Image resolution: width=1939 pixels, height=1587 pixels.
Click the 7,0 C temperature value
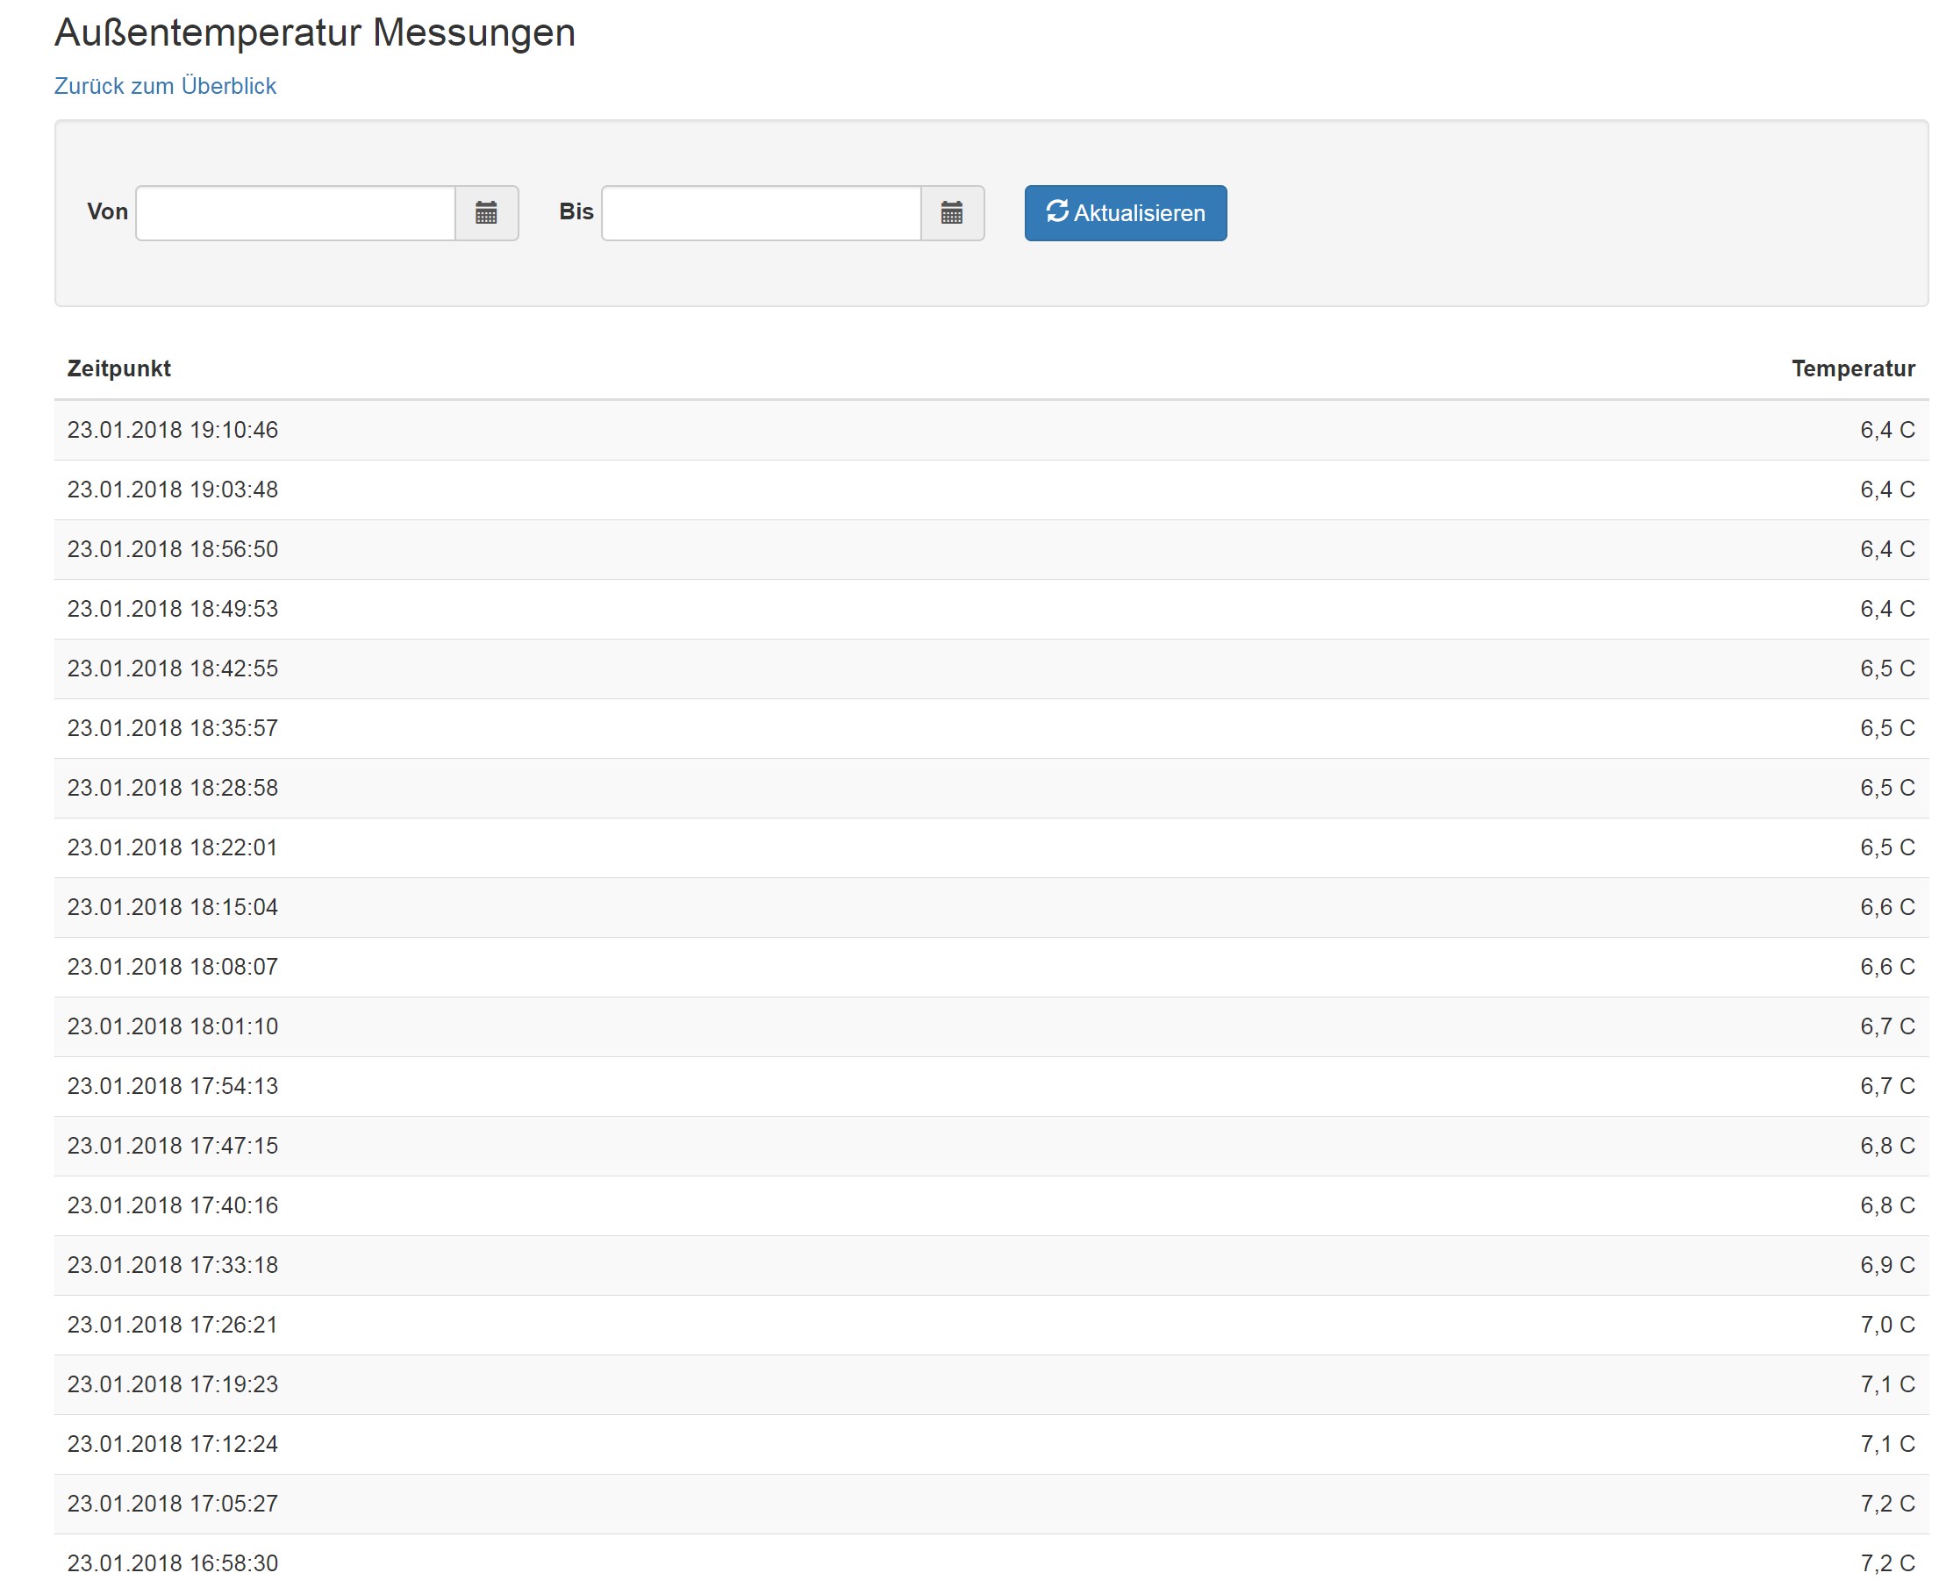click(x=1886, y=1325)
